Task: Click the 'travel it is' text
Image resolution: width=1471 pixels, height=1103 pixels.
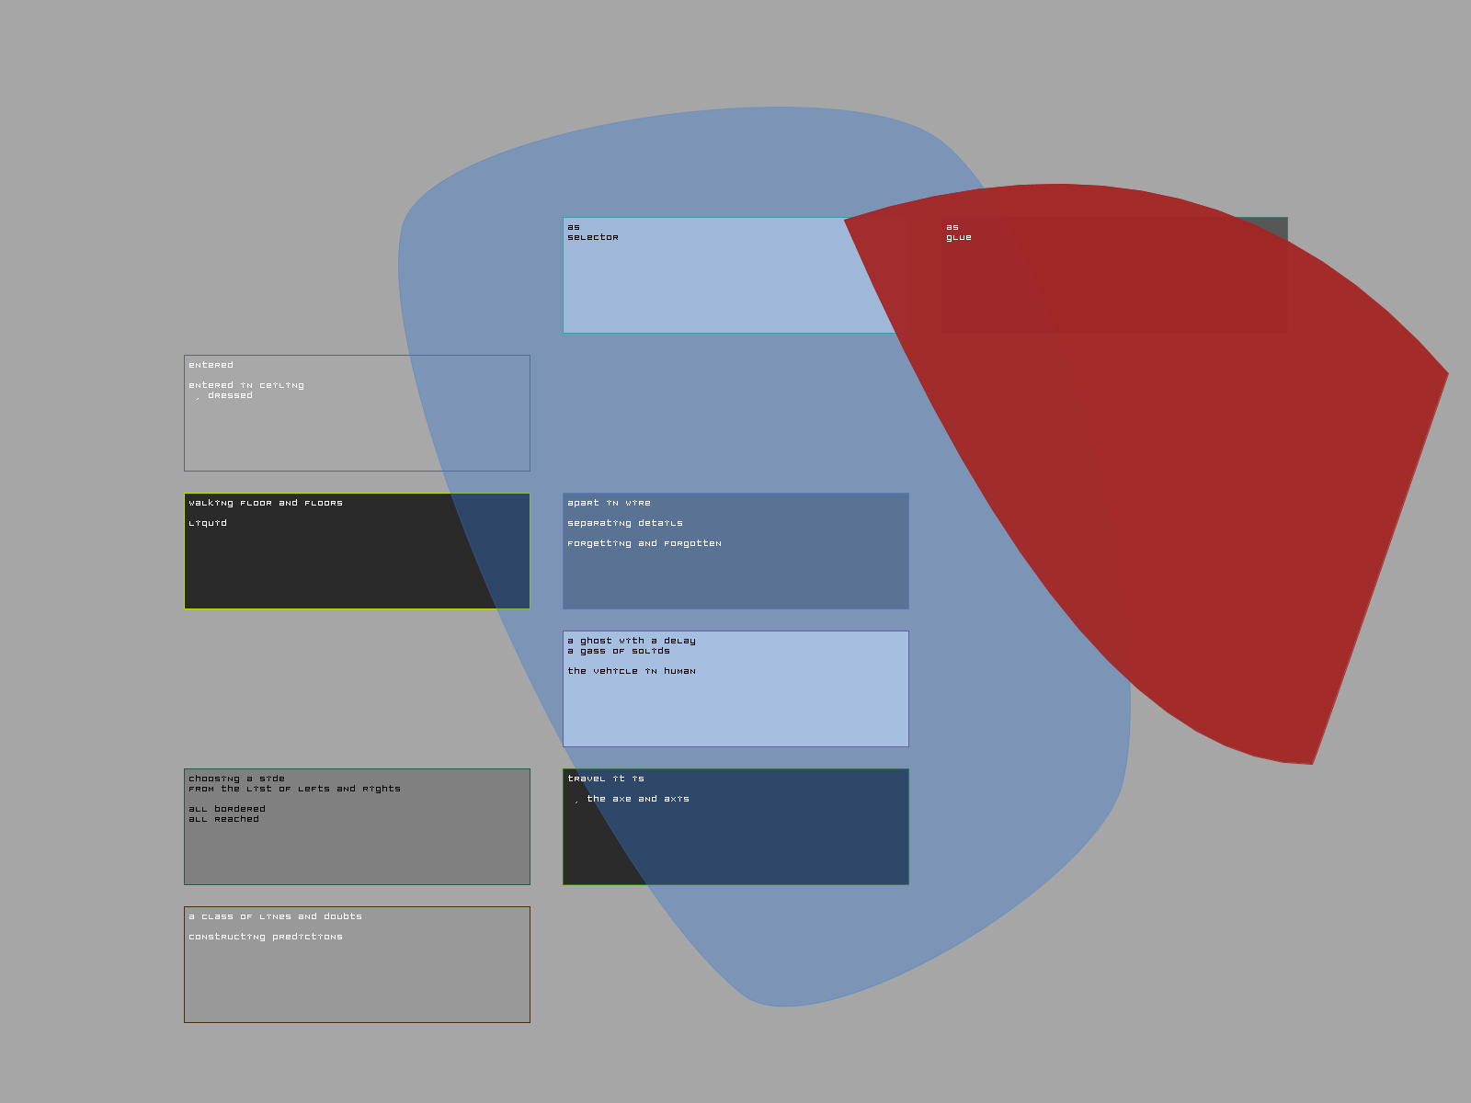Action: pyautogui.click(x=605, y=779)
